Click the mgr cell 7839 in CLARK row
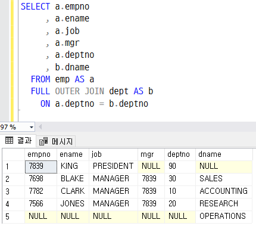The height and width of the screenshot is (226, 256). click(151, 192)
